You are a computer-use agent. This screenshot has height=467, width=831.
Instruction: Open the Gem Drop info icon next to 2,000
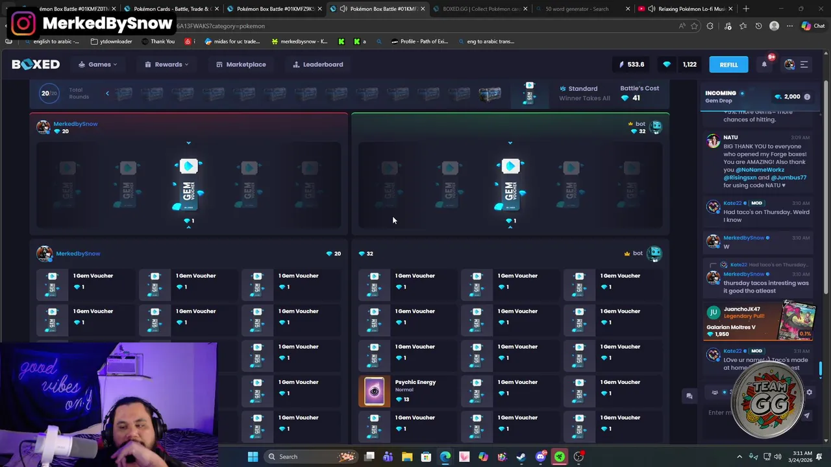point(807,97)
